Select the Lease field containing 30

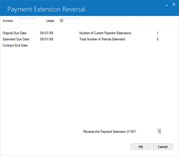[x=69, y=21]
